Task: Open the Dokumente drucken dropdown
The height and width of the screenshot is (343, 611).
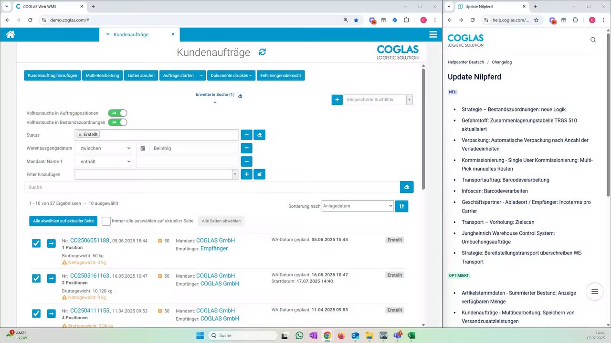Action: pyautogui.click(x=231, y=75)
